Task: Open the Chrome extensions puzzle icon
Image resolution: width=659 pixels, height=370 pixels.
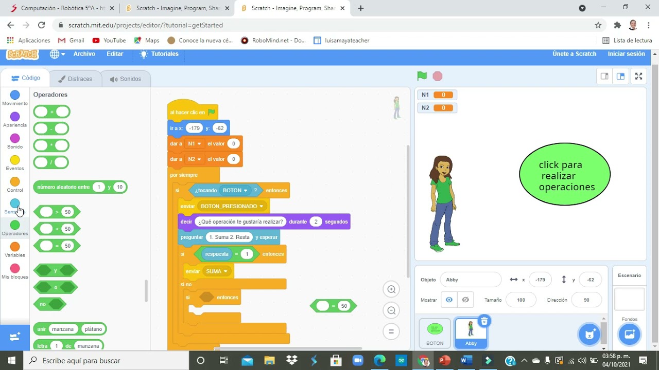Action: (617, 25)
